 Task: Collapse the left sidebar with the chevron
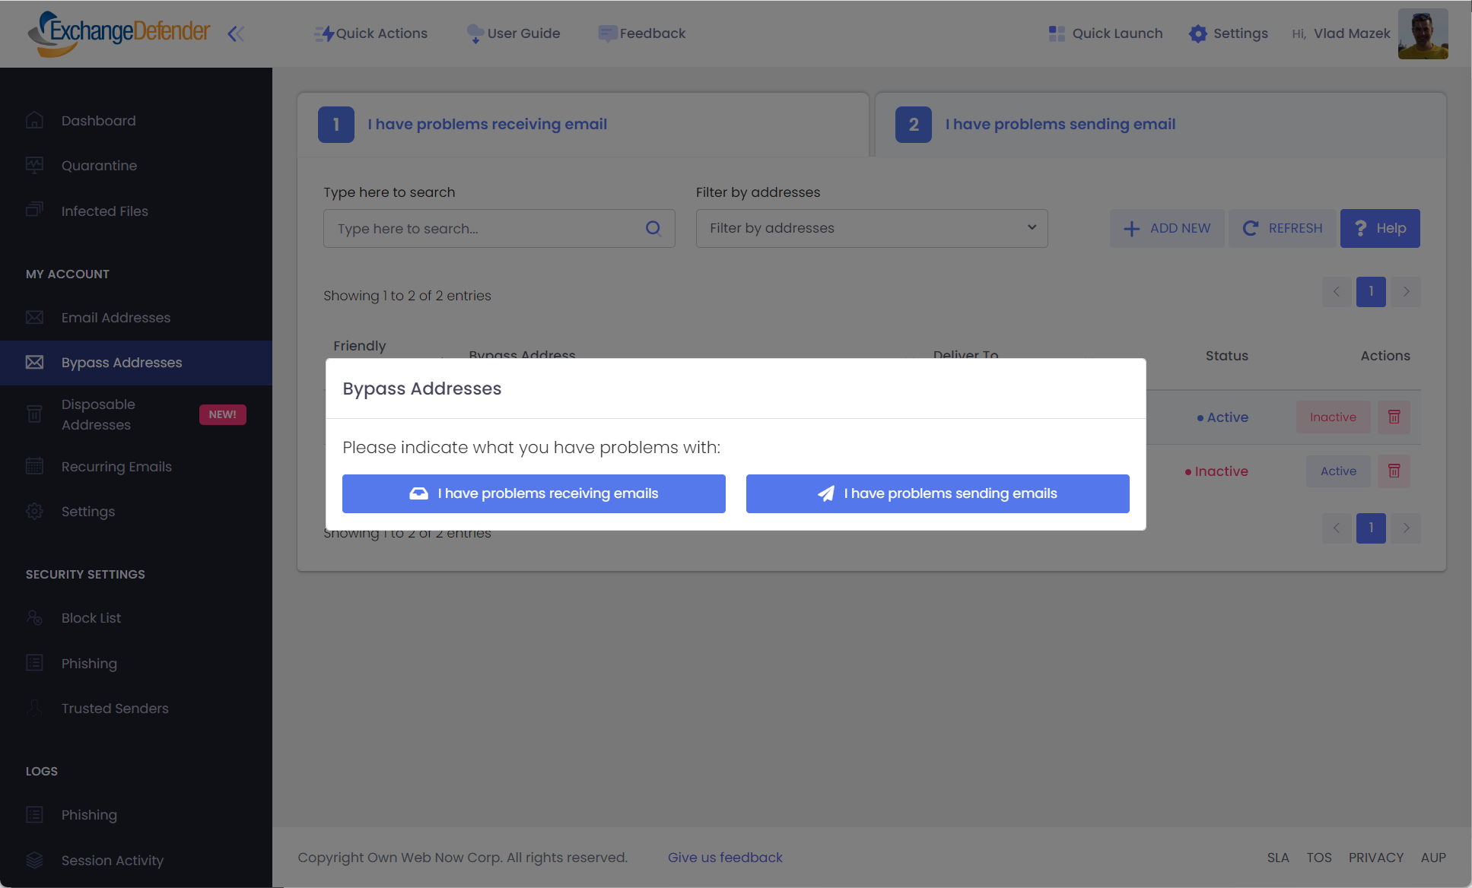coord(236,33)
